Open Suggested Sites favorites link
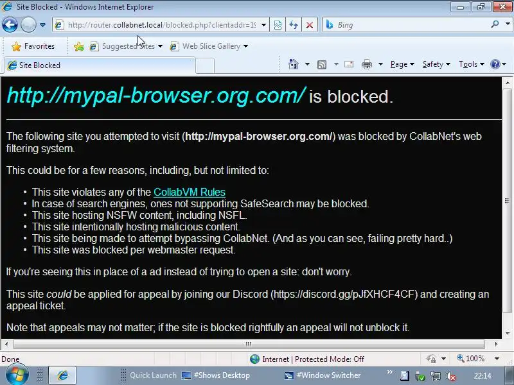 (126, 46)
